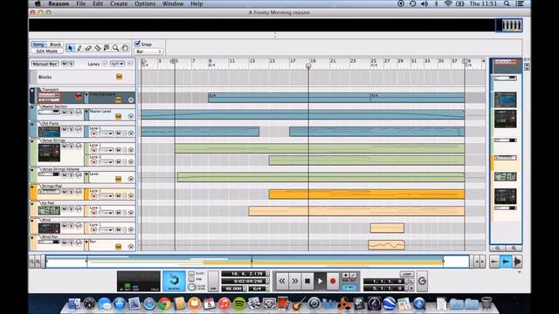Open the track automation dropdown beside Lanes
The width and height of the screenshot is (559, 314).
[x=117, y=64]
